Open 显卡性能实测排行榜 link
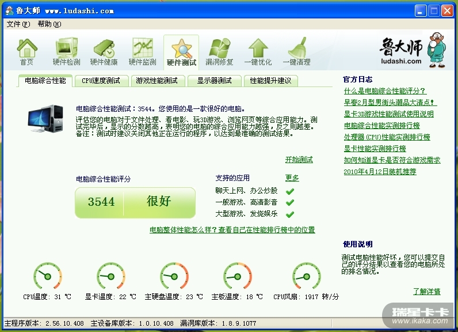 tap(375, 149)
